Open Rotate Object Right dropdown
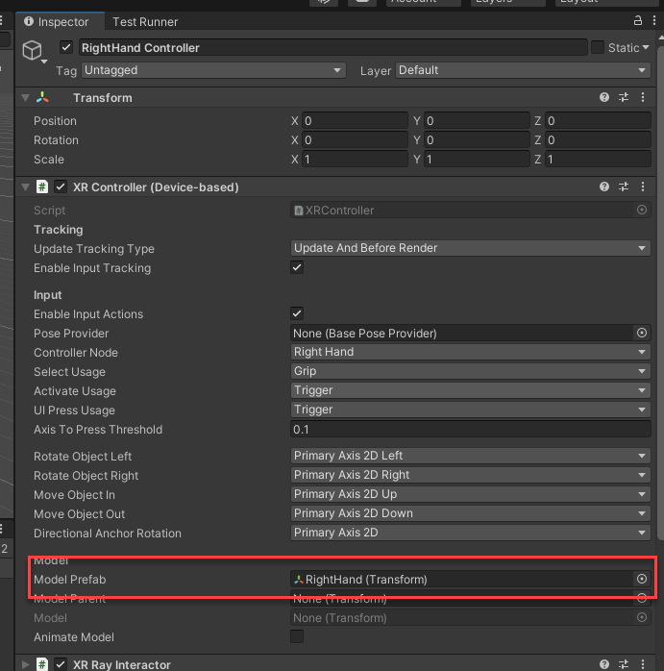The height and width of the screenshot is (671, 664). pos(471,475)
